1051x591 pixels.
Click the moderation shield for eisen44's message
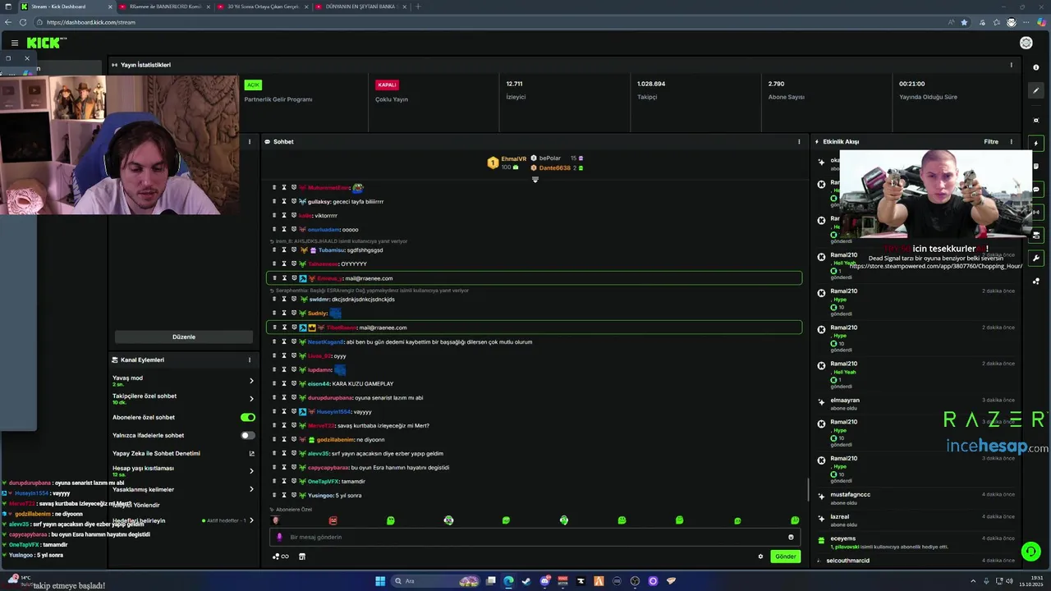294,383
